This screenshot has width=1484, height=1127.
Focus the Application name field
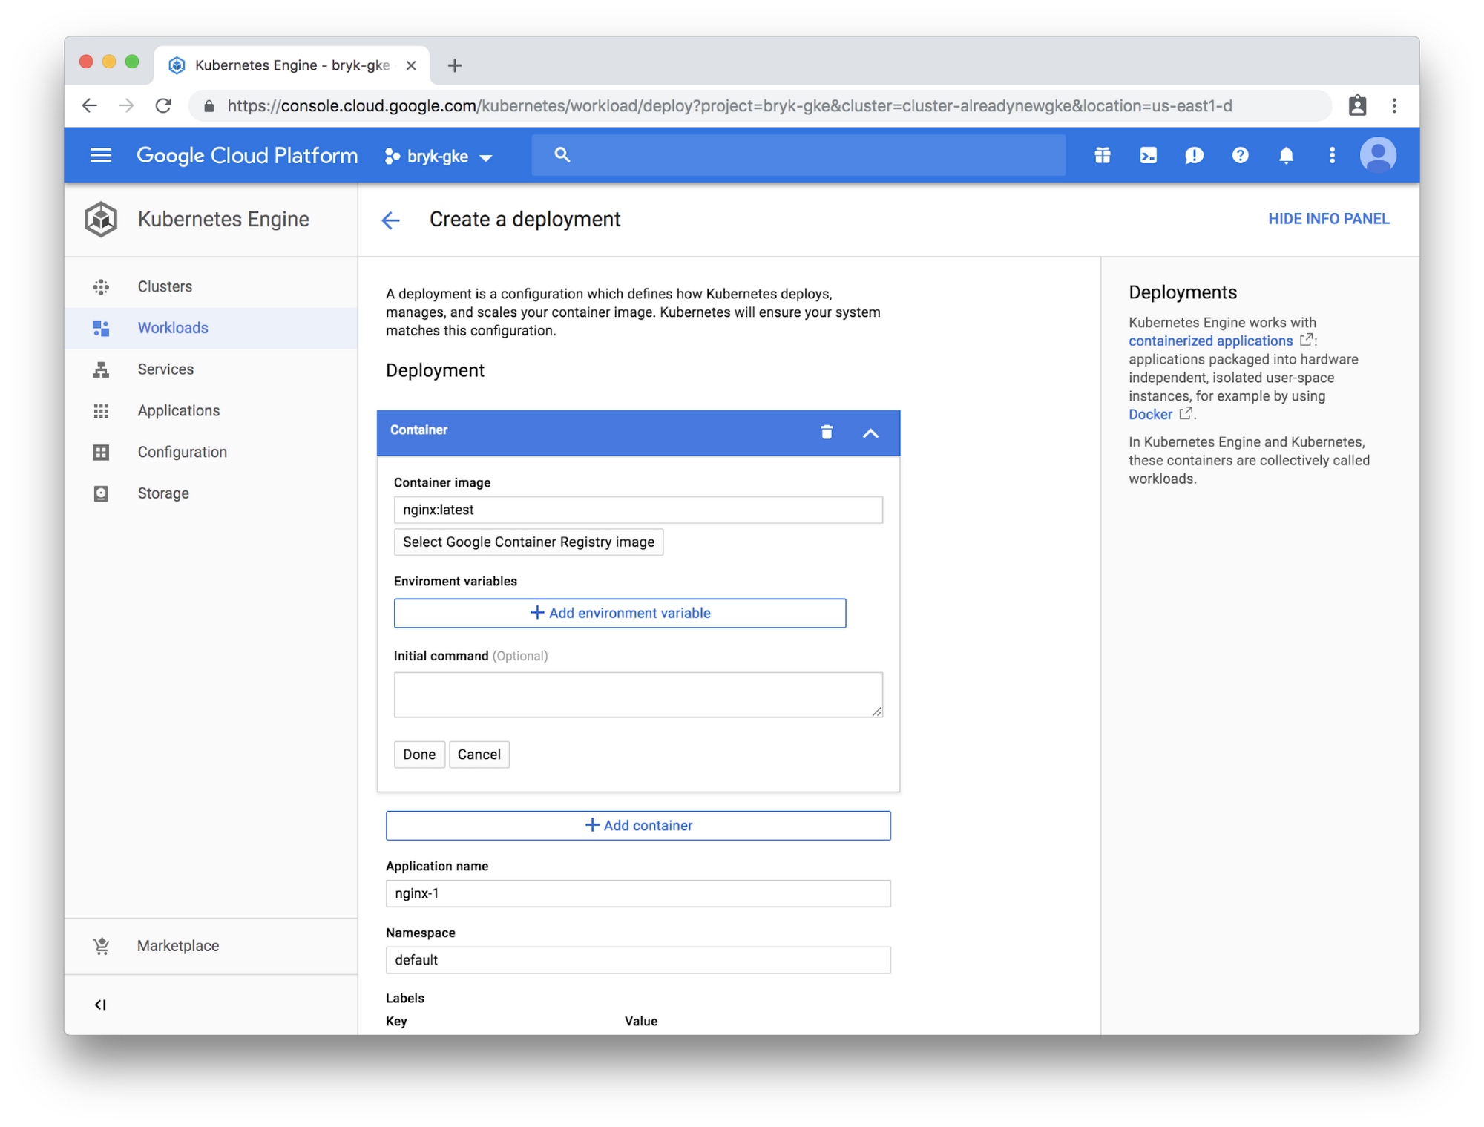(638, 893)
